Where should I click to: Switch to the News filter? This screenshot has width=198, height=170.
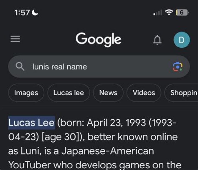pyautogui.click(x=108, y=93)
